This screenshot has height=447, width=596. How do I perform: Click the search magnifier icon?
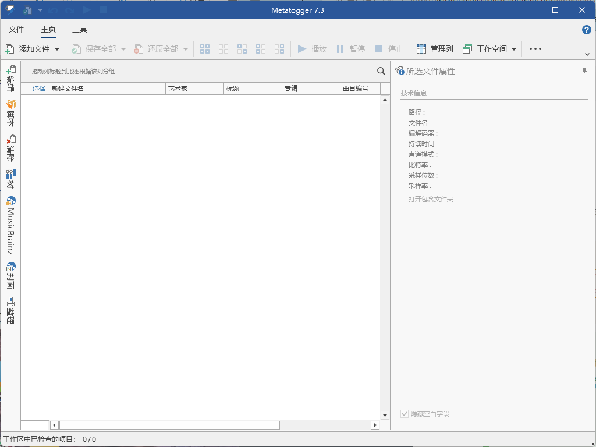coord(381,71)
